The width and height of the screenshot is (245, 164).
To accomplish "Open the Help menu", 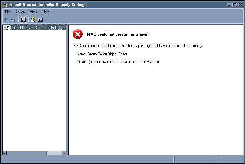I will point(46,12).
